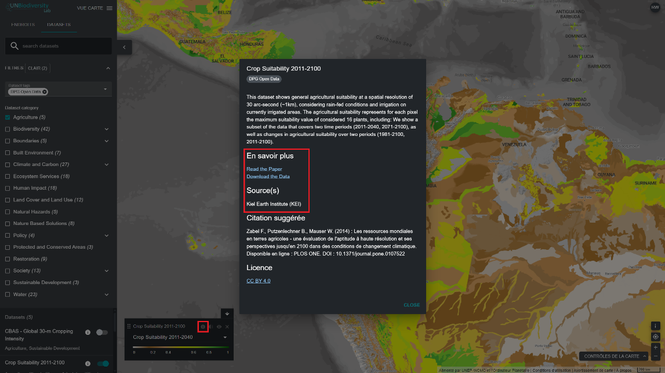Click the locate-me target icon on map
This screenshot has width=665, height=373.
point(656,337)
